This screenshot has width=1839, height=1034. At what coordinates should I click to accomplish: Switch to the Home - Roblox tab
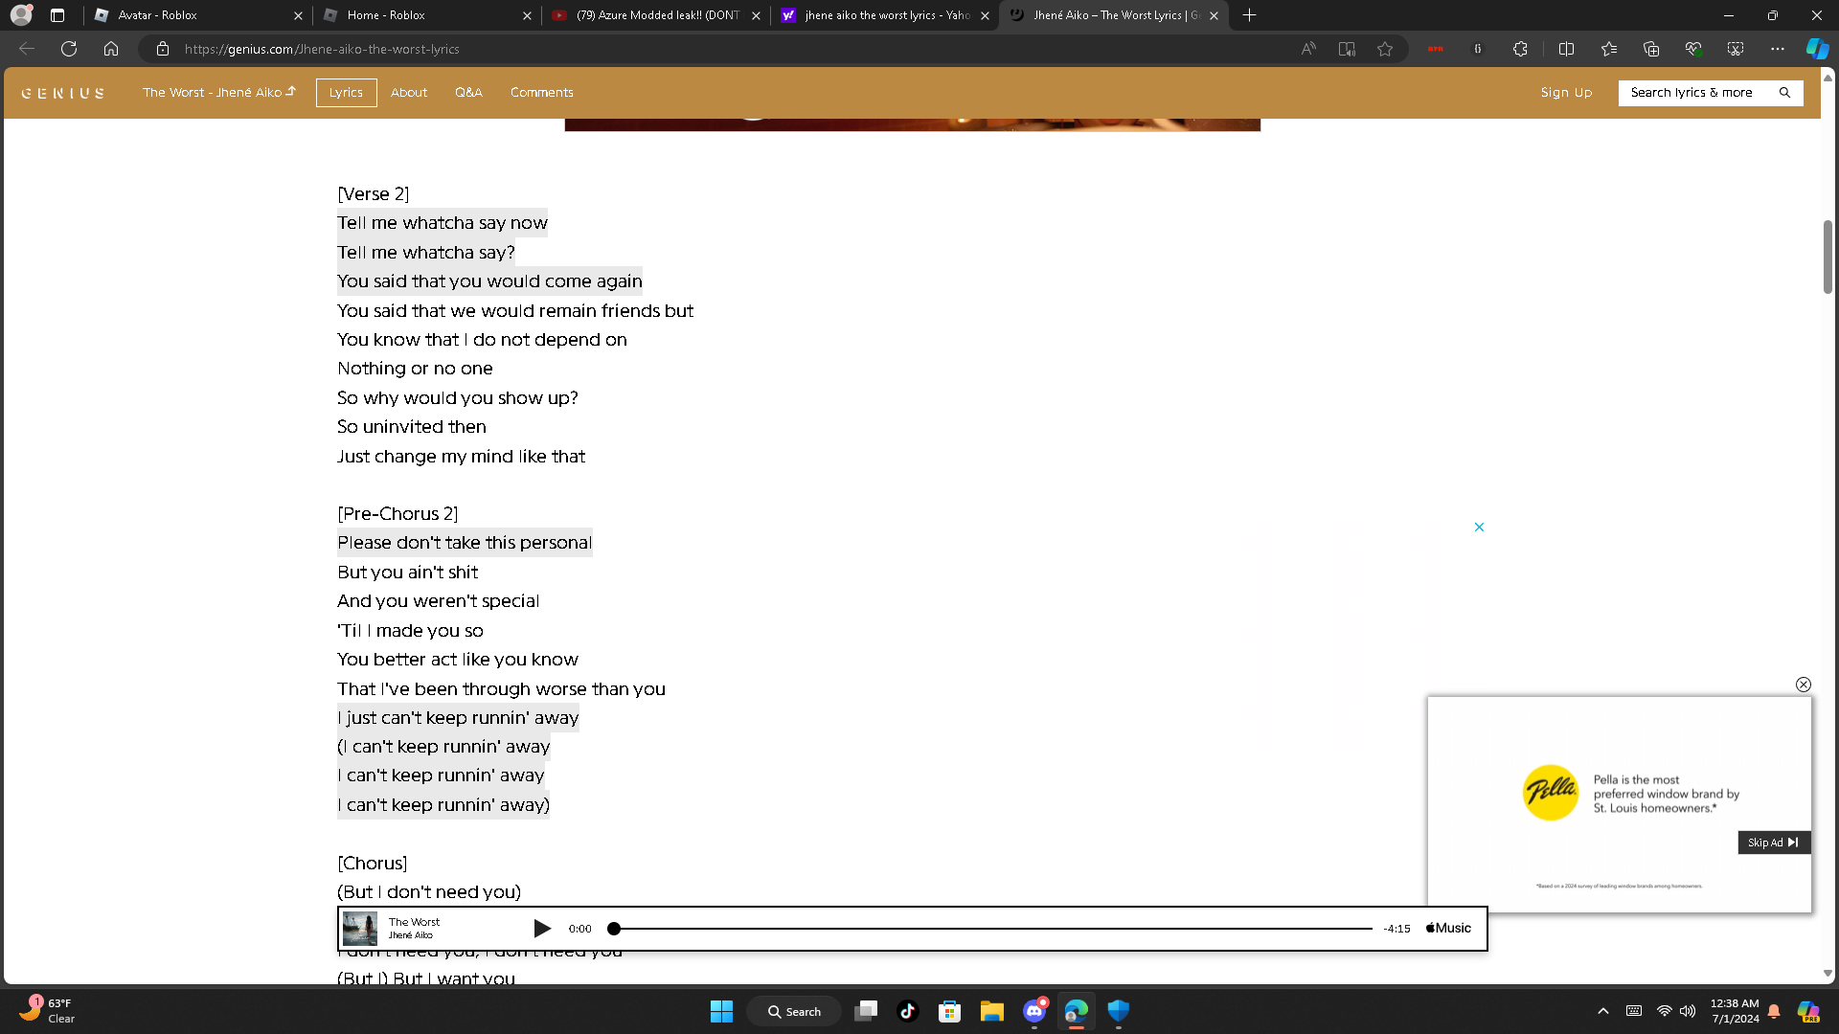click(x=428, y=15)
